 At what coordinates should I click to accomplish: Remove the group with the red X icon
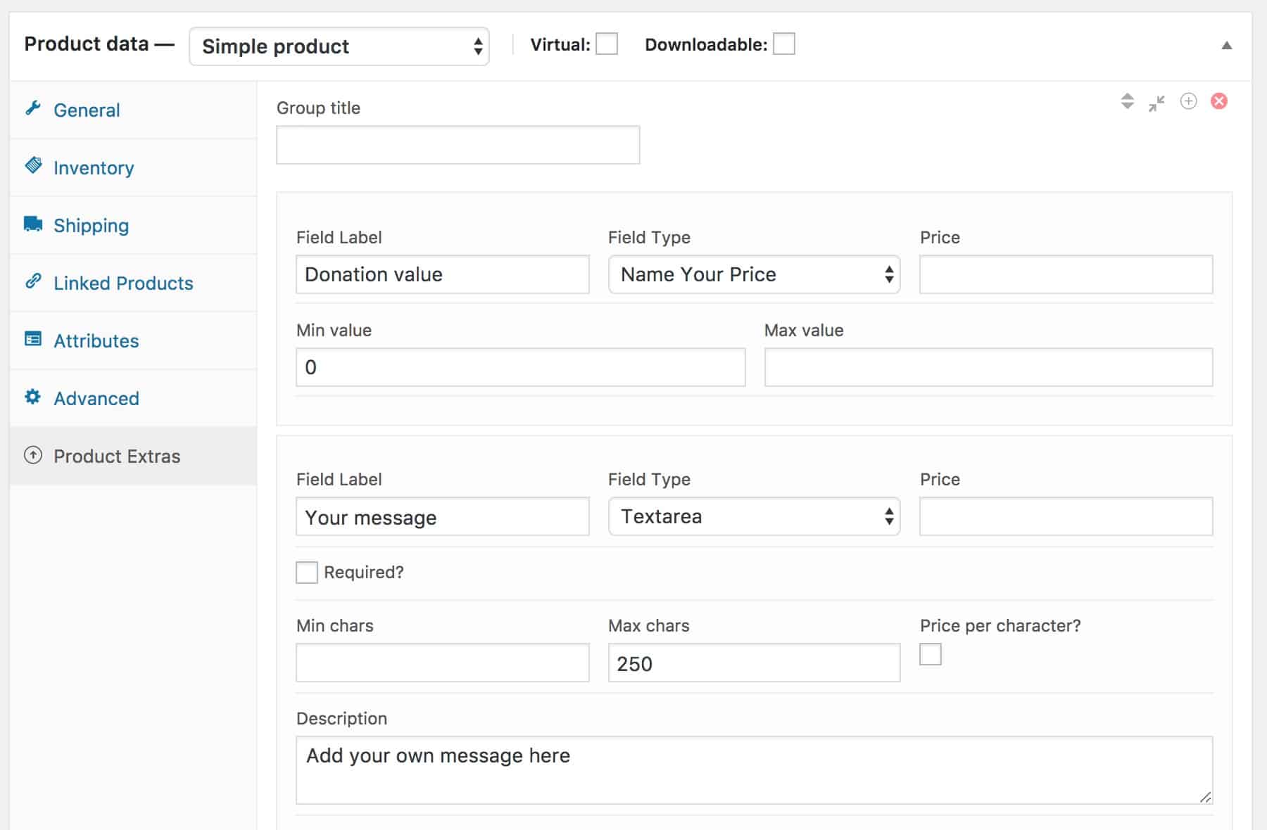(1219, 101)
